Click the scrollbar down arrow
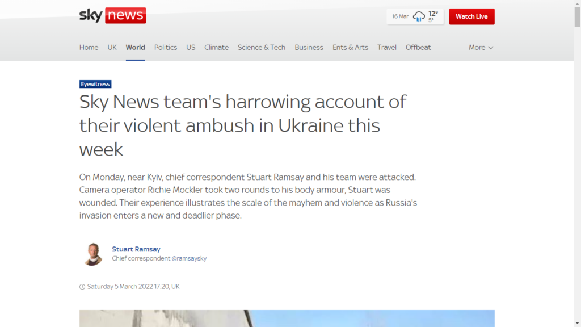The image size is (581, 327). [577, 324]
